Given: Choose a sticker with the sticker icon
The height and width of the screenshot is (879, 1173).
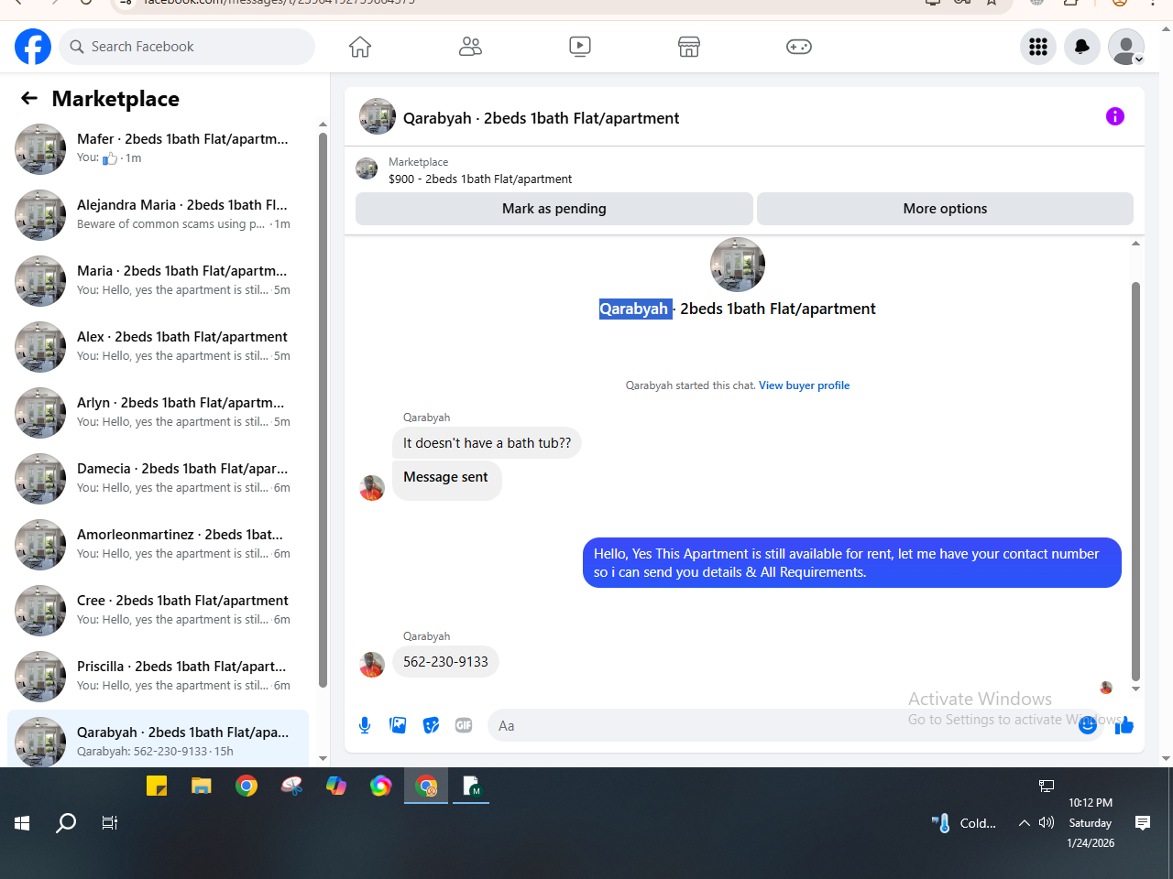Looking at the screenshot, I should (431, 725).
